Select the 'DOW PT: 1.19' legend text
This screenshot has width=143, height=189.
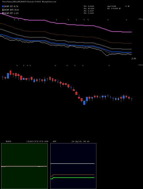[11, 13]
